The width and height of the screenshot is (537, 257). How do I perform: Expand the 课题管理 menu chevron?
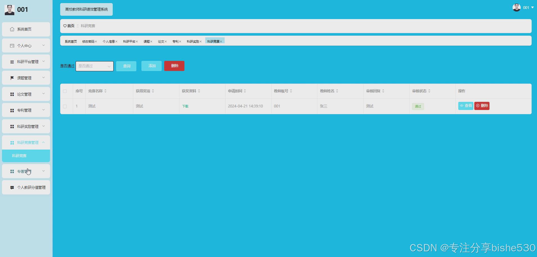(44, 77)
